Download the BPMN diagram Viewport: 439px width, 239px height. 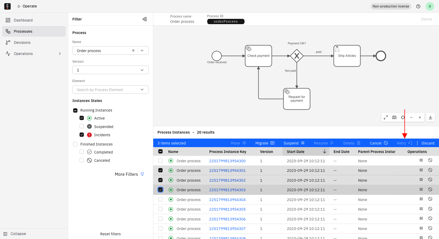click(x=430, y=117)
